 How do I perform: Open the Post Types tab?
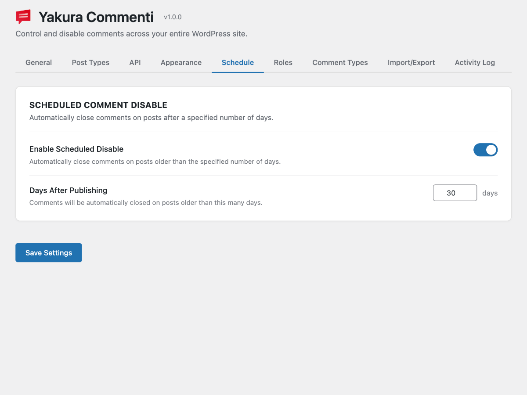(x=90, y=62)
